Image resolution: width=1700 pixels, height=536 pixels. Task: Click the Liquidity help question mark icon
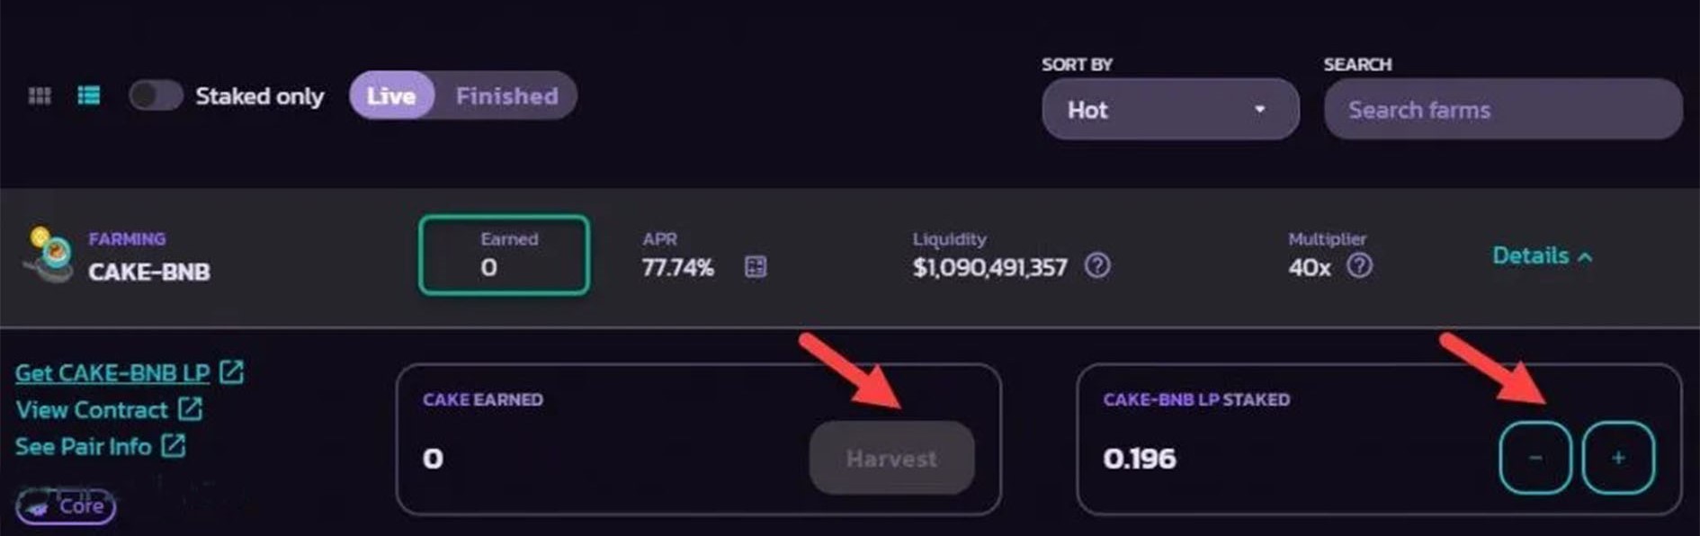tap(1097, 265)
